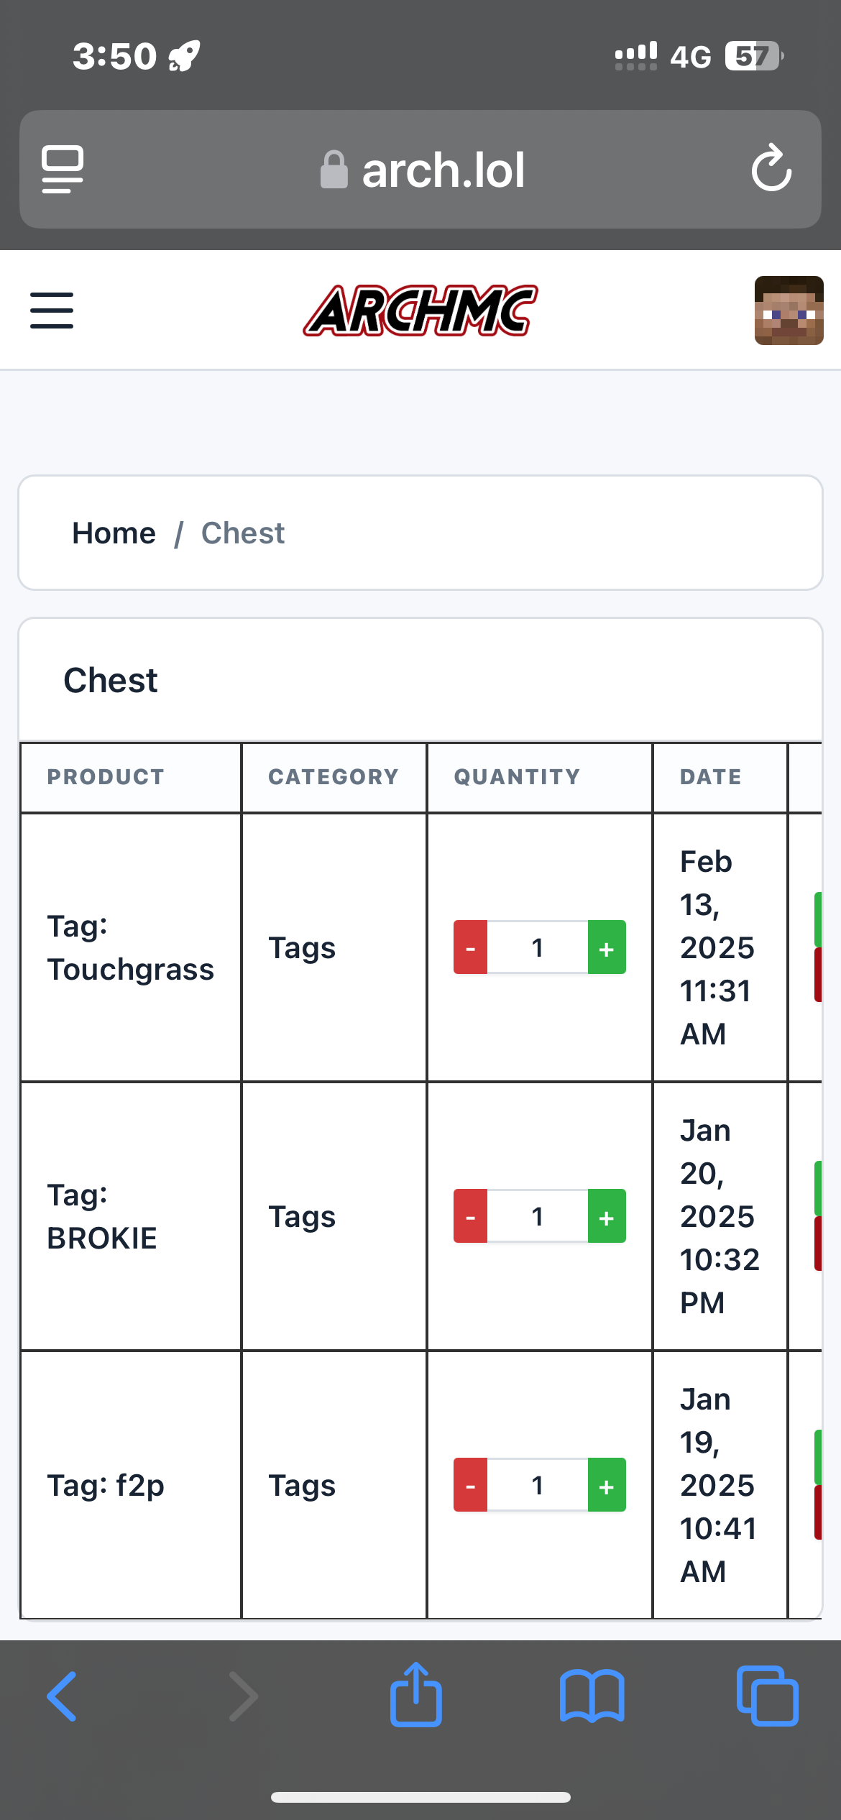Decrease Tag: f2p quantity with minus

coord(470,1485)
